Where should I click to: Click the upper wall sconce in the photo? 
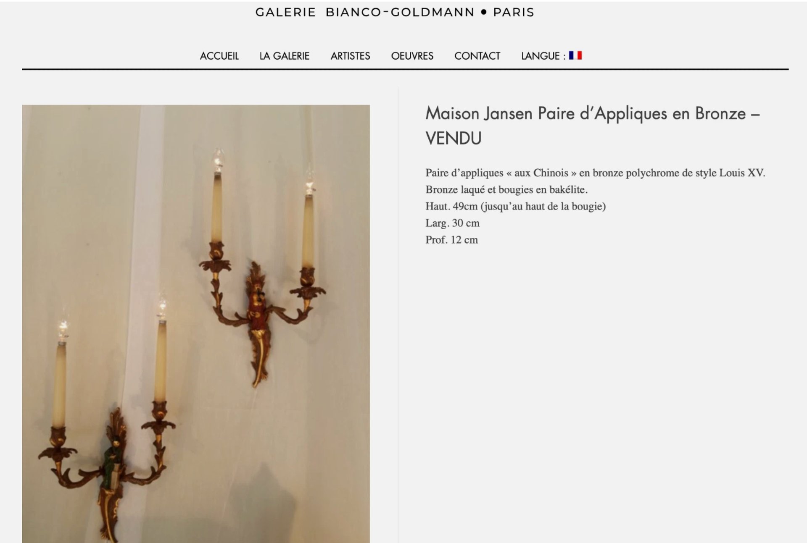262,269
